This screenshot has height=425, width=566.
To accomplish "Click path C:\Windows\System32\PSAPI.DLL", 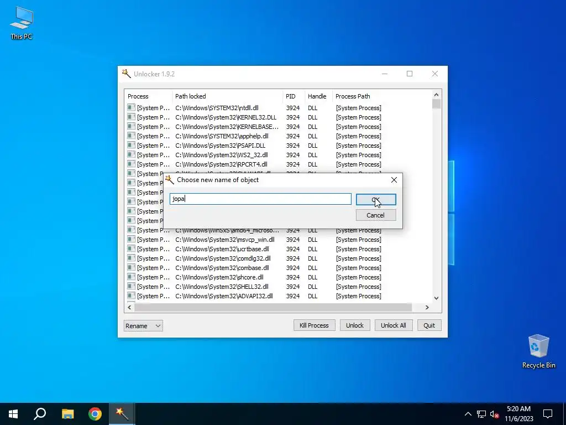I will click(221, 146).
